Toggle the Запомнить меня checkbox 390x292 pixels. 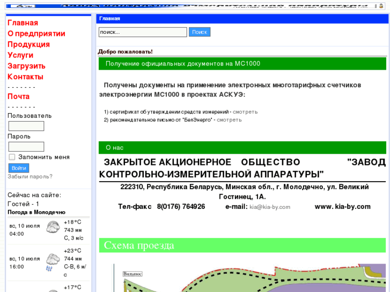tap(12, 157)
